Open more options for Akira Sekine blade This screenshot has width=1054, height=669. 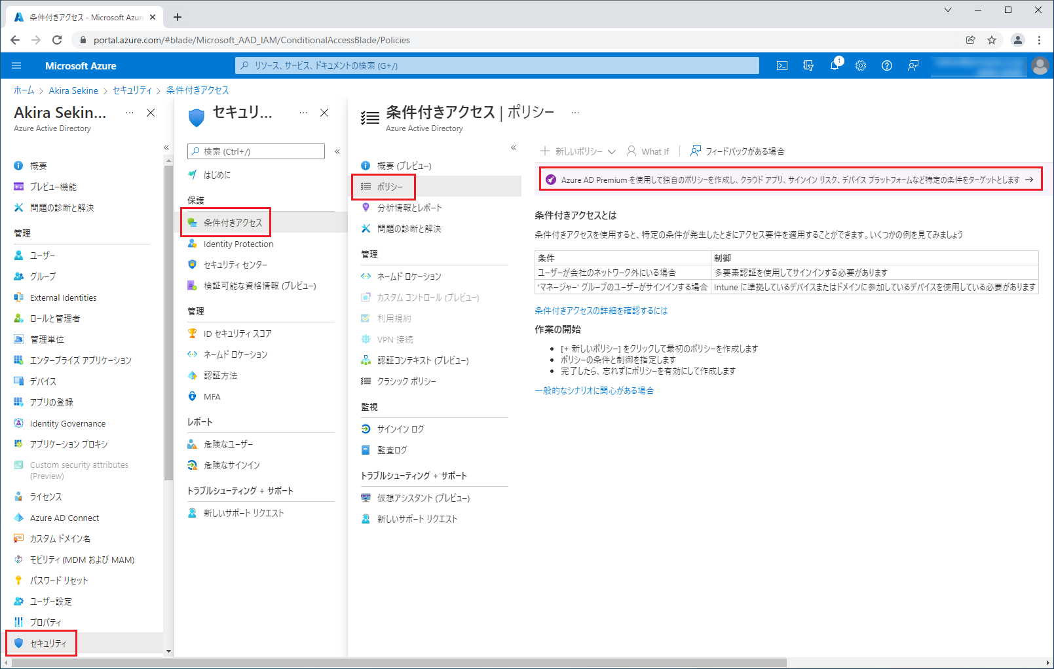click(130, 113)
